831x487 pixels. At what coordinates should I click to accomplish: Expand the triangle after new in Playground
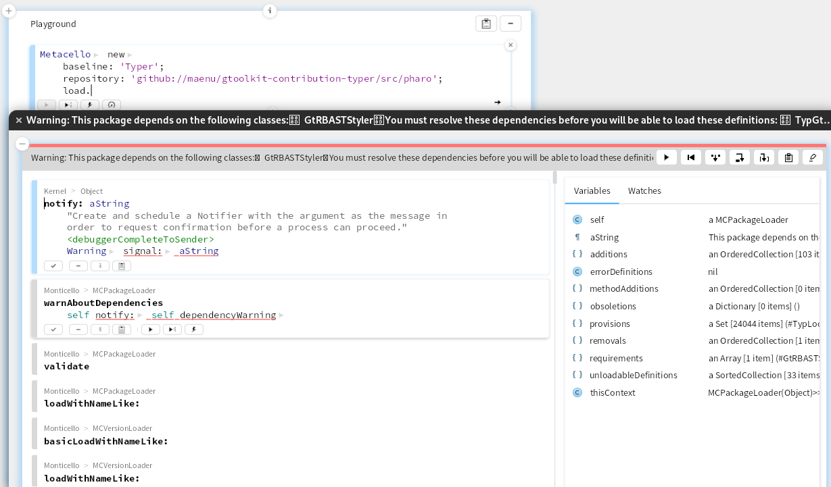(129, 55)
